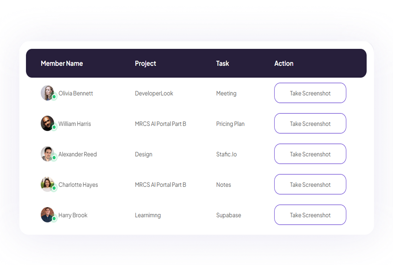Take Screenshot for Harry Brook
393x265 pixels.
coord(310,215)
